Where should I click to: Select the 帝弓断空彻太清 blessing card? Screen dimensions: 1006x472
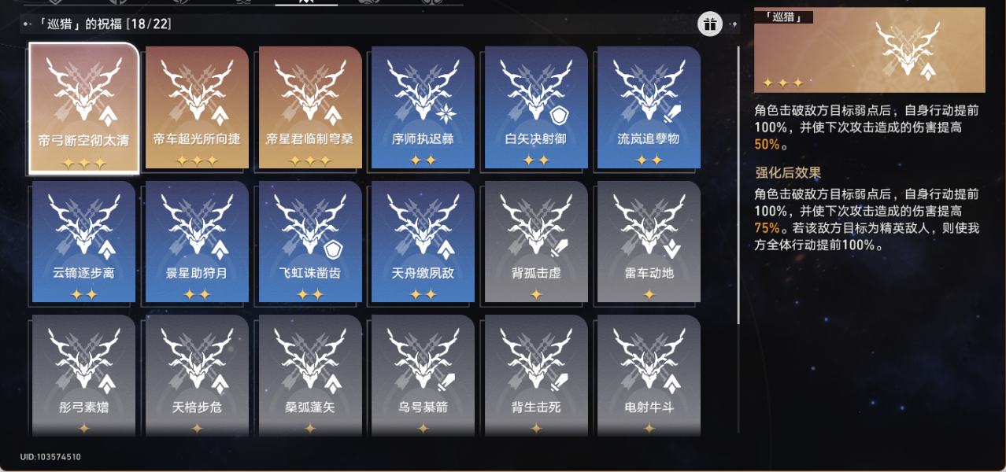pos(83,108)
